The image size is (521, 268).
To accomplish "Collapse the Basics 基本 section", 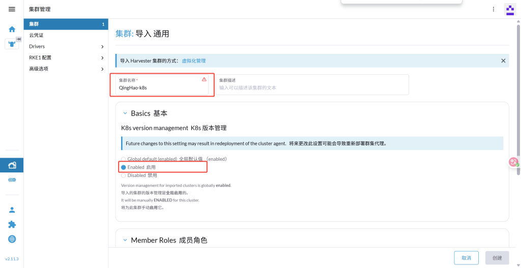I will pyautogui.click(x=125, y=113).
